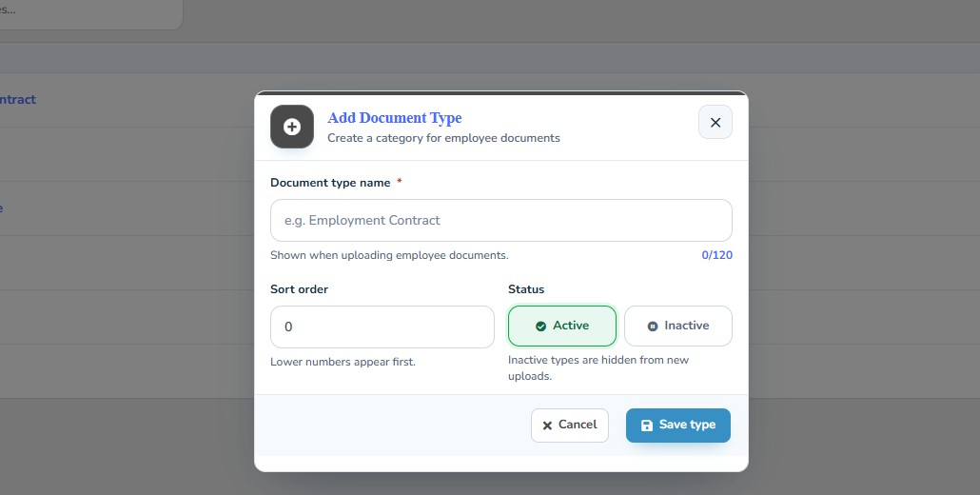Cancel adding the document type

pos(569,425)
